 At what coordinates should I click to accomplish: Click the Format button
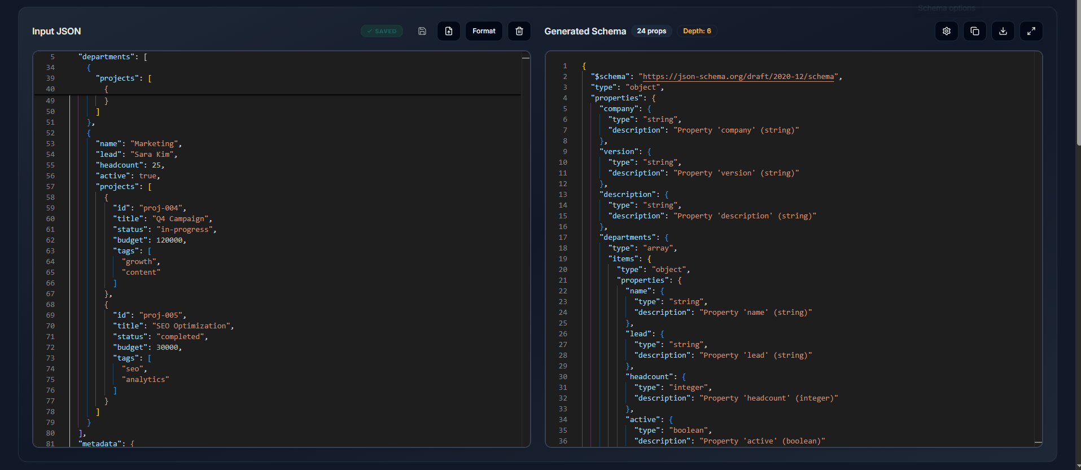click(x=484, y=31)
